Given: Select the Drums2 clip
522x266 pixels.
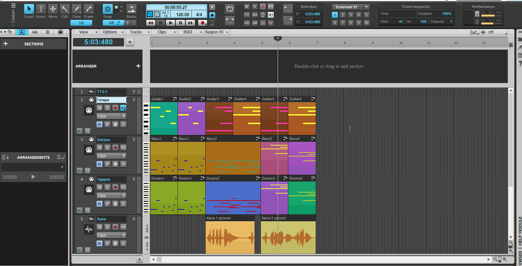Looking at the screenshot, I should [x=233, y=195].
